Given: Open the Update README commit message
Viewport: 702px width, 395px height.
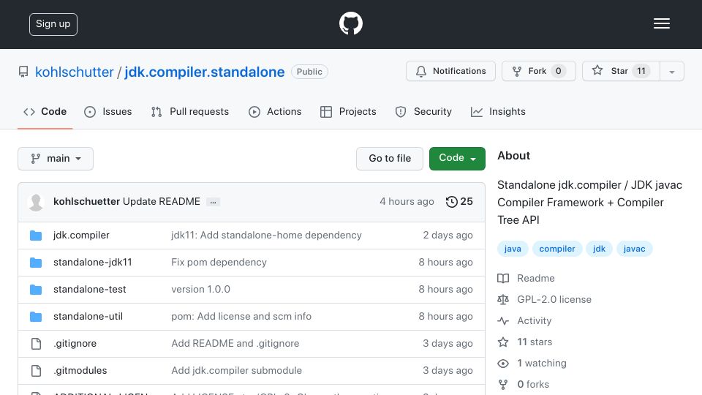Looking at the screenshot, I should click(x=161, y=202).
